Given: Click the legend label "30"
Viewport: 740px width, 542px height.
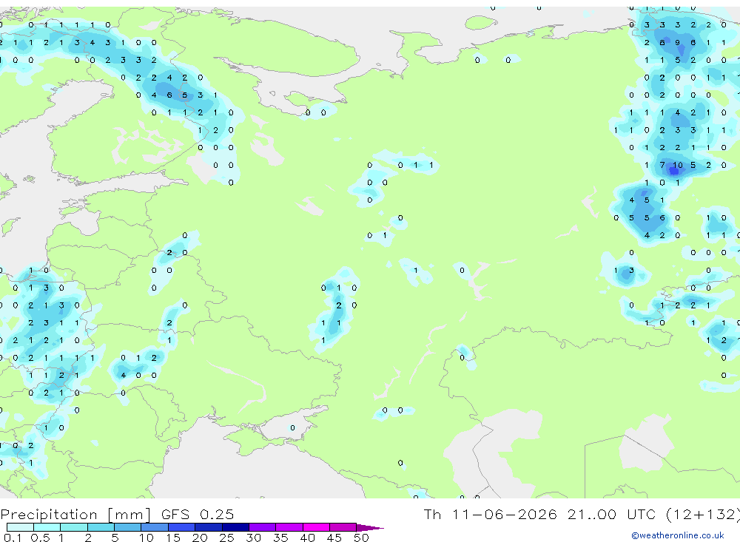Looking at the screenshot, I should pos(253,538).
